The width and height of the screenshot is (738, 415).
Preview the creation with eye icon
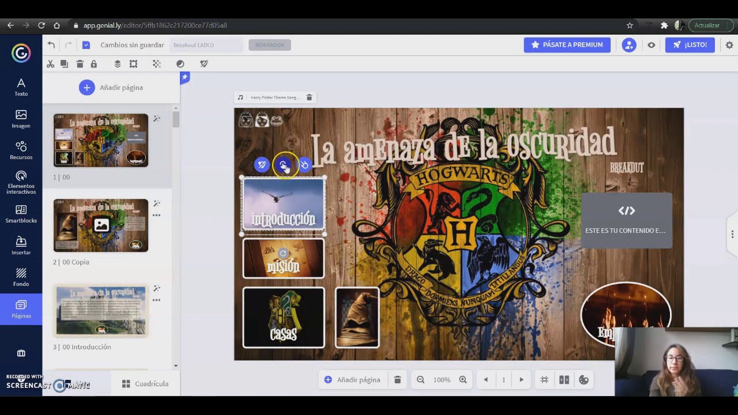(x=652, y=45)
